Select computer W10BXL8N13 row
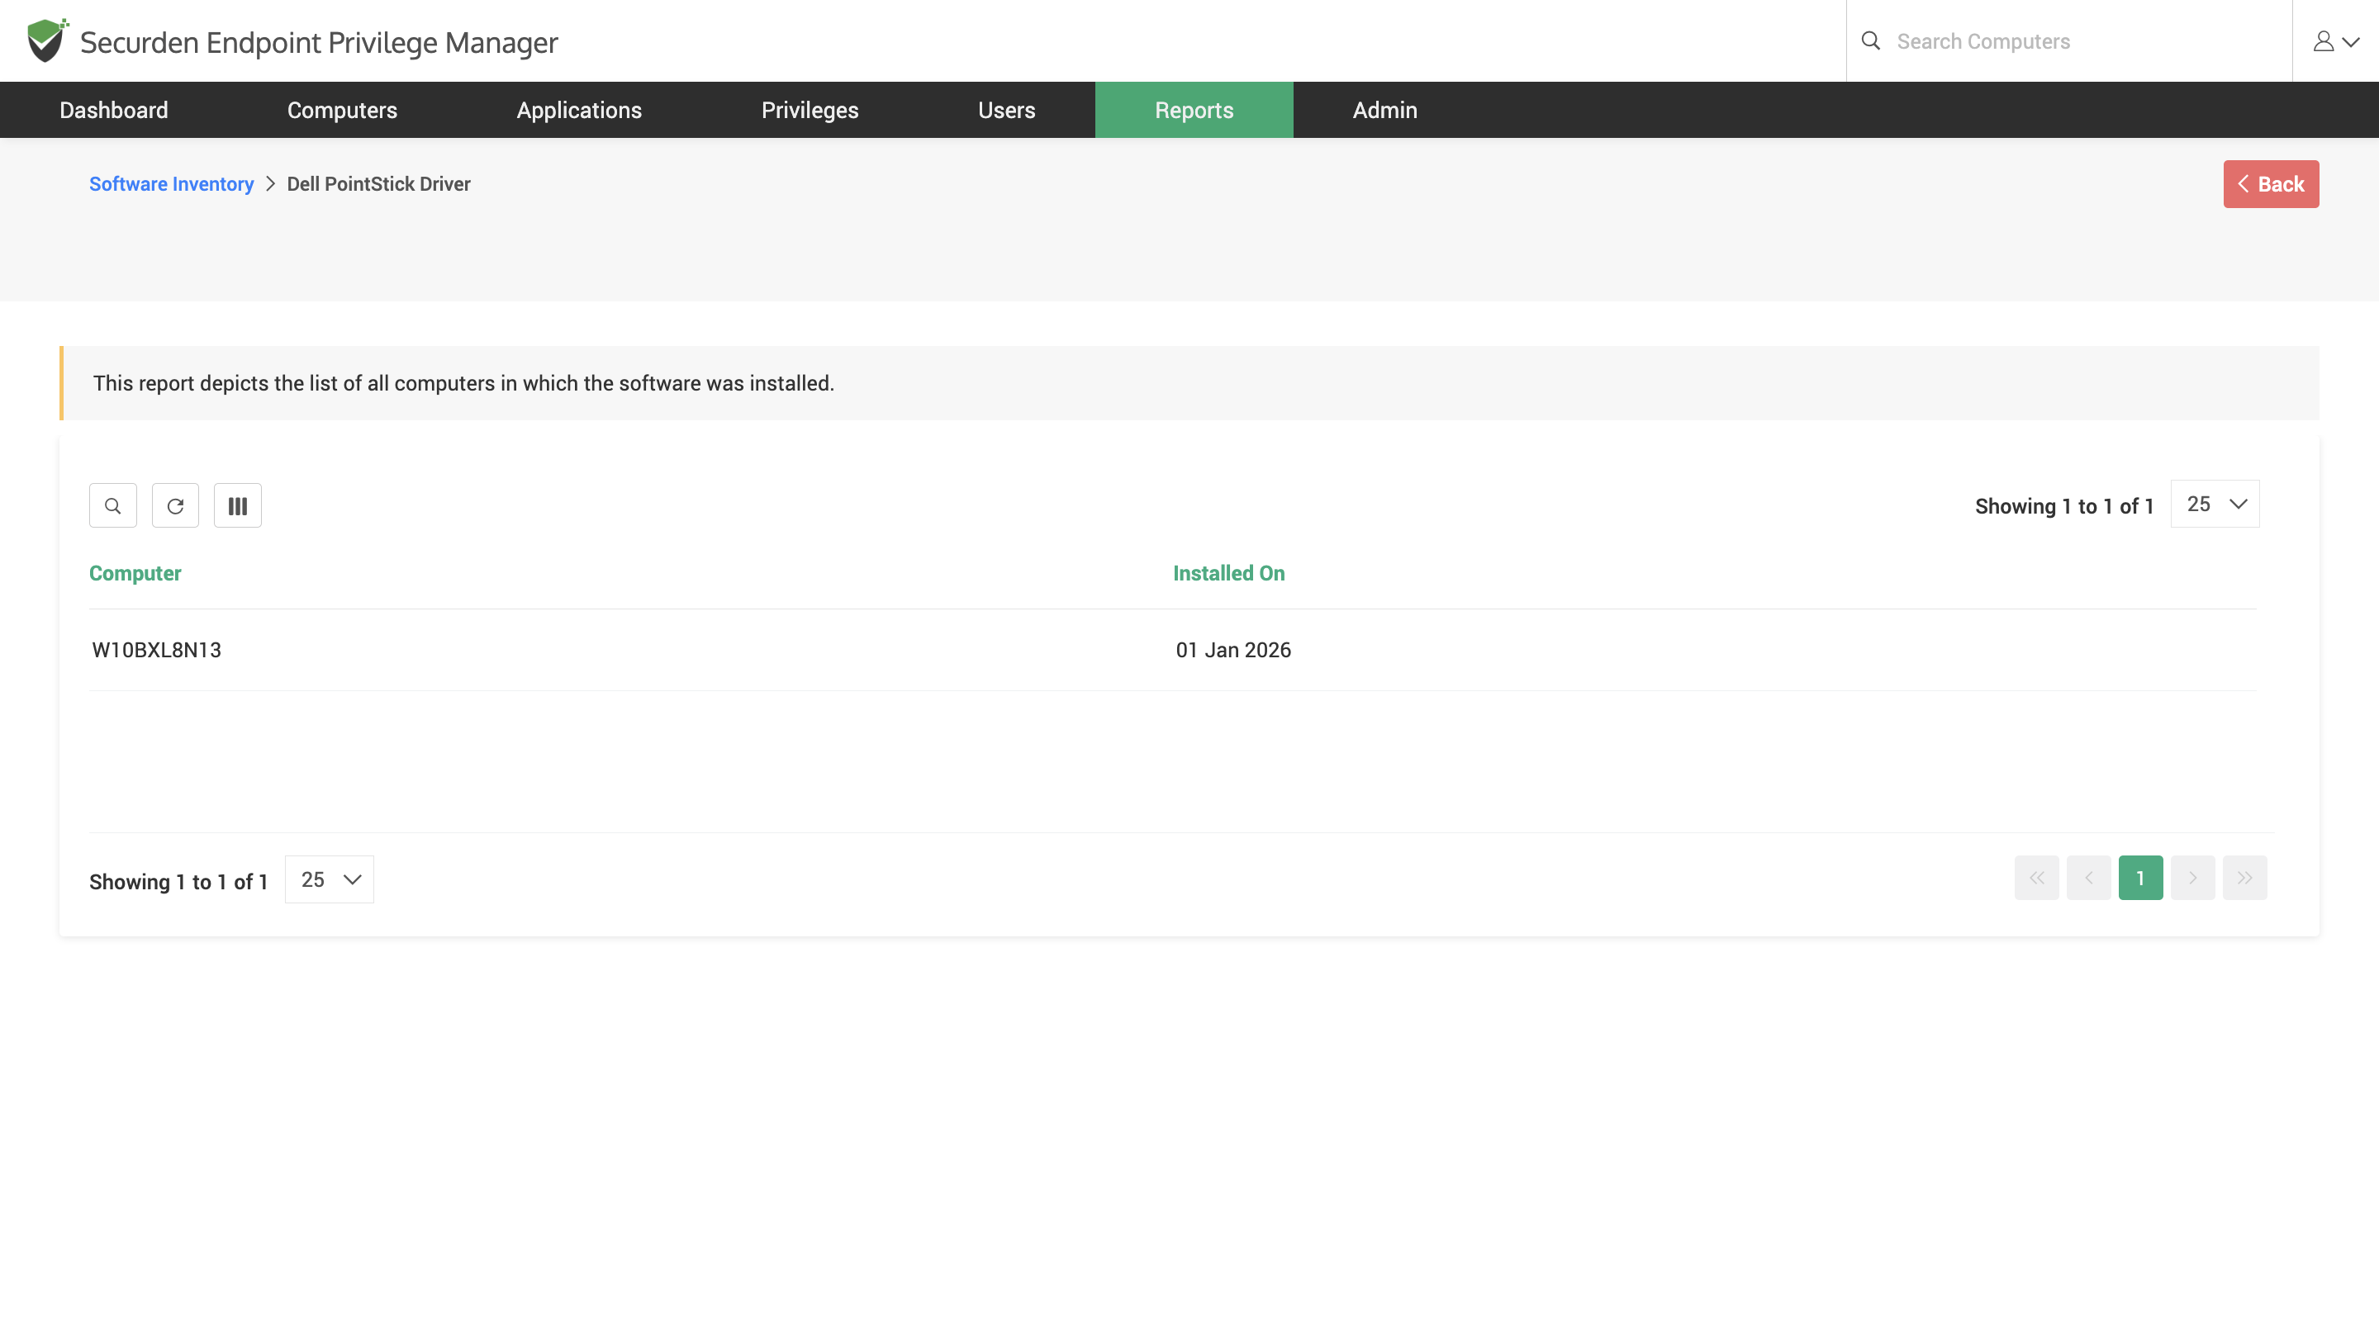The height and width of the screenshot is (1341, 2379). [x=1173, y=650]
